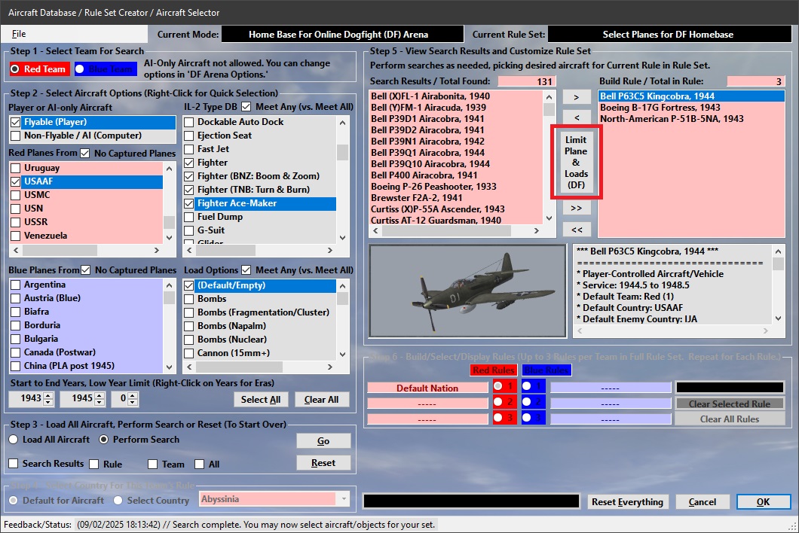799x533 pixels.
Task: Check the Search Results reset checkbox
Action: (14, 464)
